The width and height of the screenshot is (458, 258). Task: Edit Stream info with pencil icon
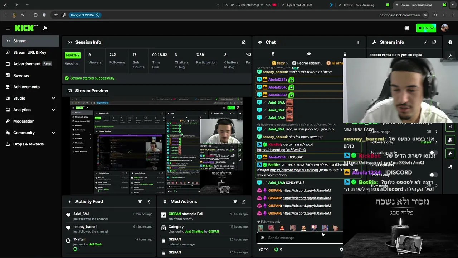click(425, 42)
